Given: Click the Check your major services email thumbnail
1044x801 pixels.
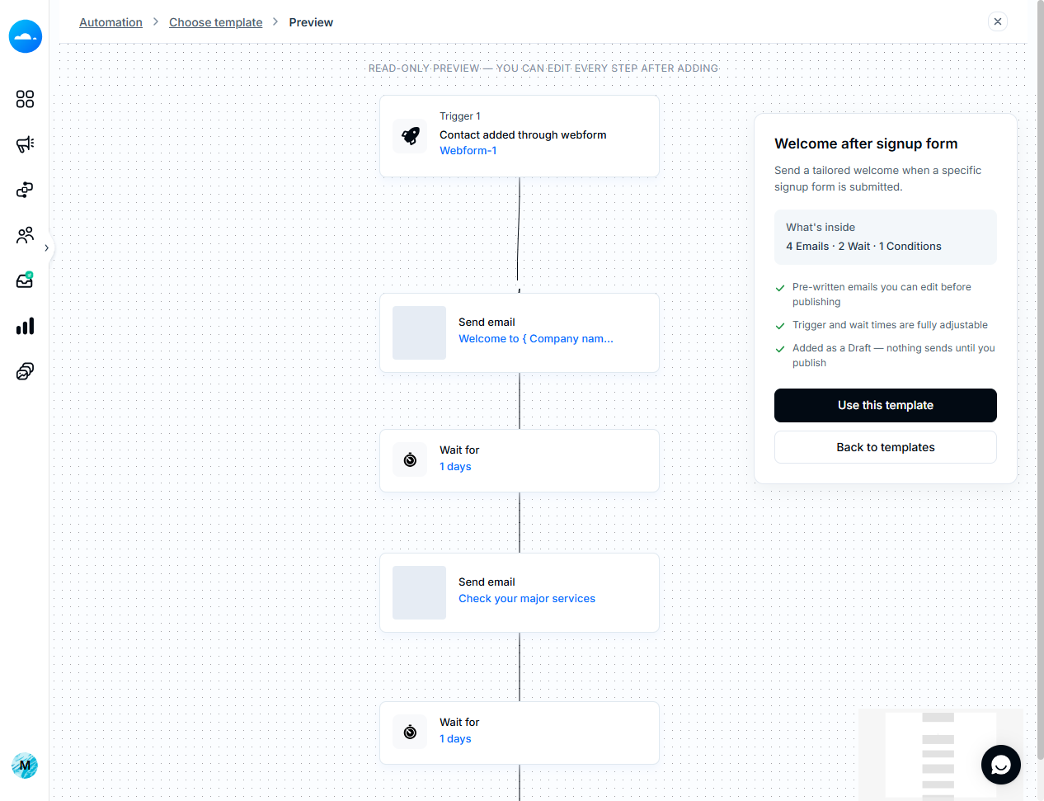Looking at the screenshot, I should point(419,592).
